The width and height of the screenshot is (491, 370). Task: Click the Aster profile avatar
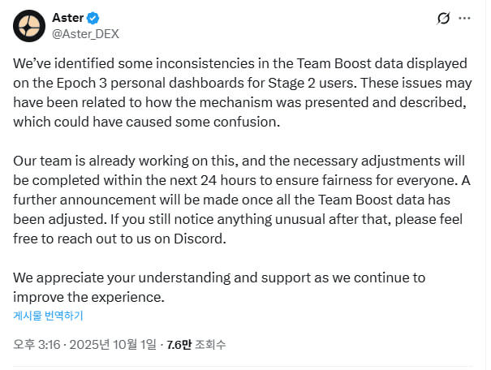[x=29, y=26]
